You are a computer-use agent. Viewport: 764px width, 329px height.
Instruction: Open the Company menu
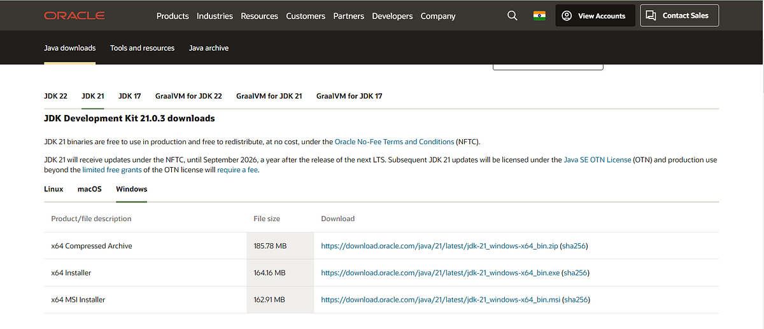pos(438,16)
